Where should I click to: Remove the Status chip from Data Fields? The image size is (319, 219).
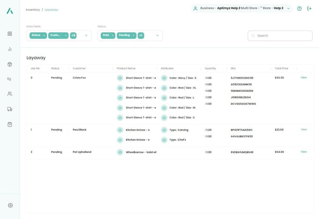pyautogui.click(x=44, y=35)
